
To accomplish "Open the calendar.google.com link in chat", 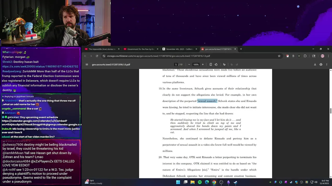I will coord(41,123).
